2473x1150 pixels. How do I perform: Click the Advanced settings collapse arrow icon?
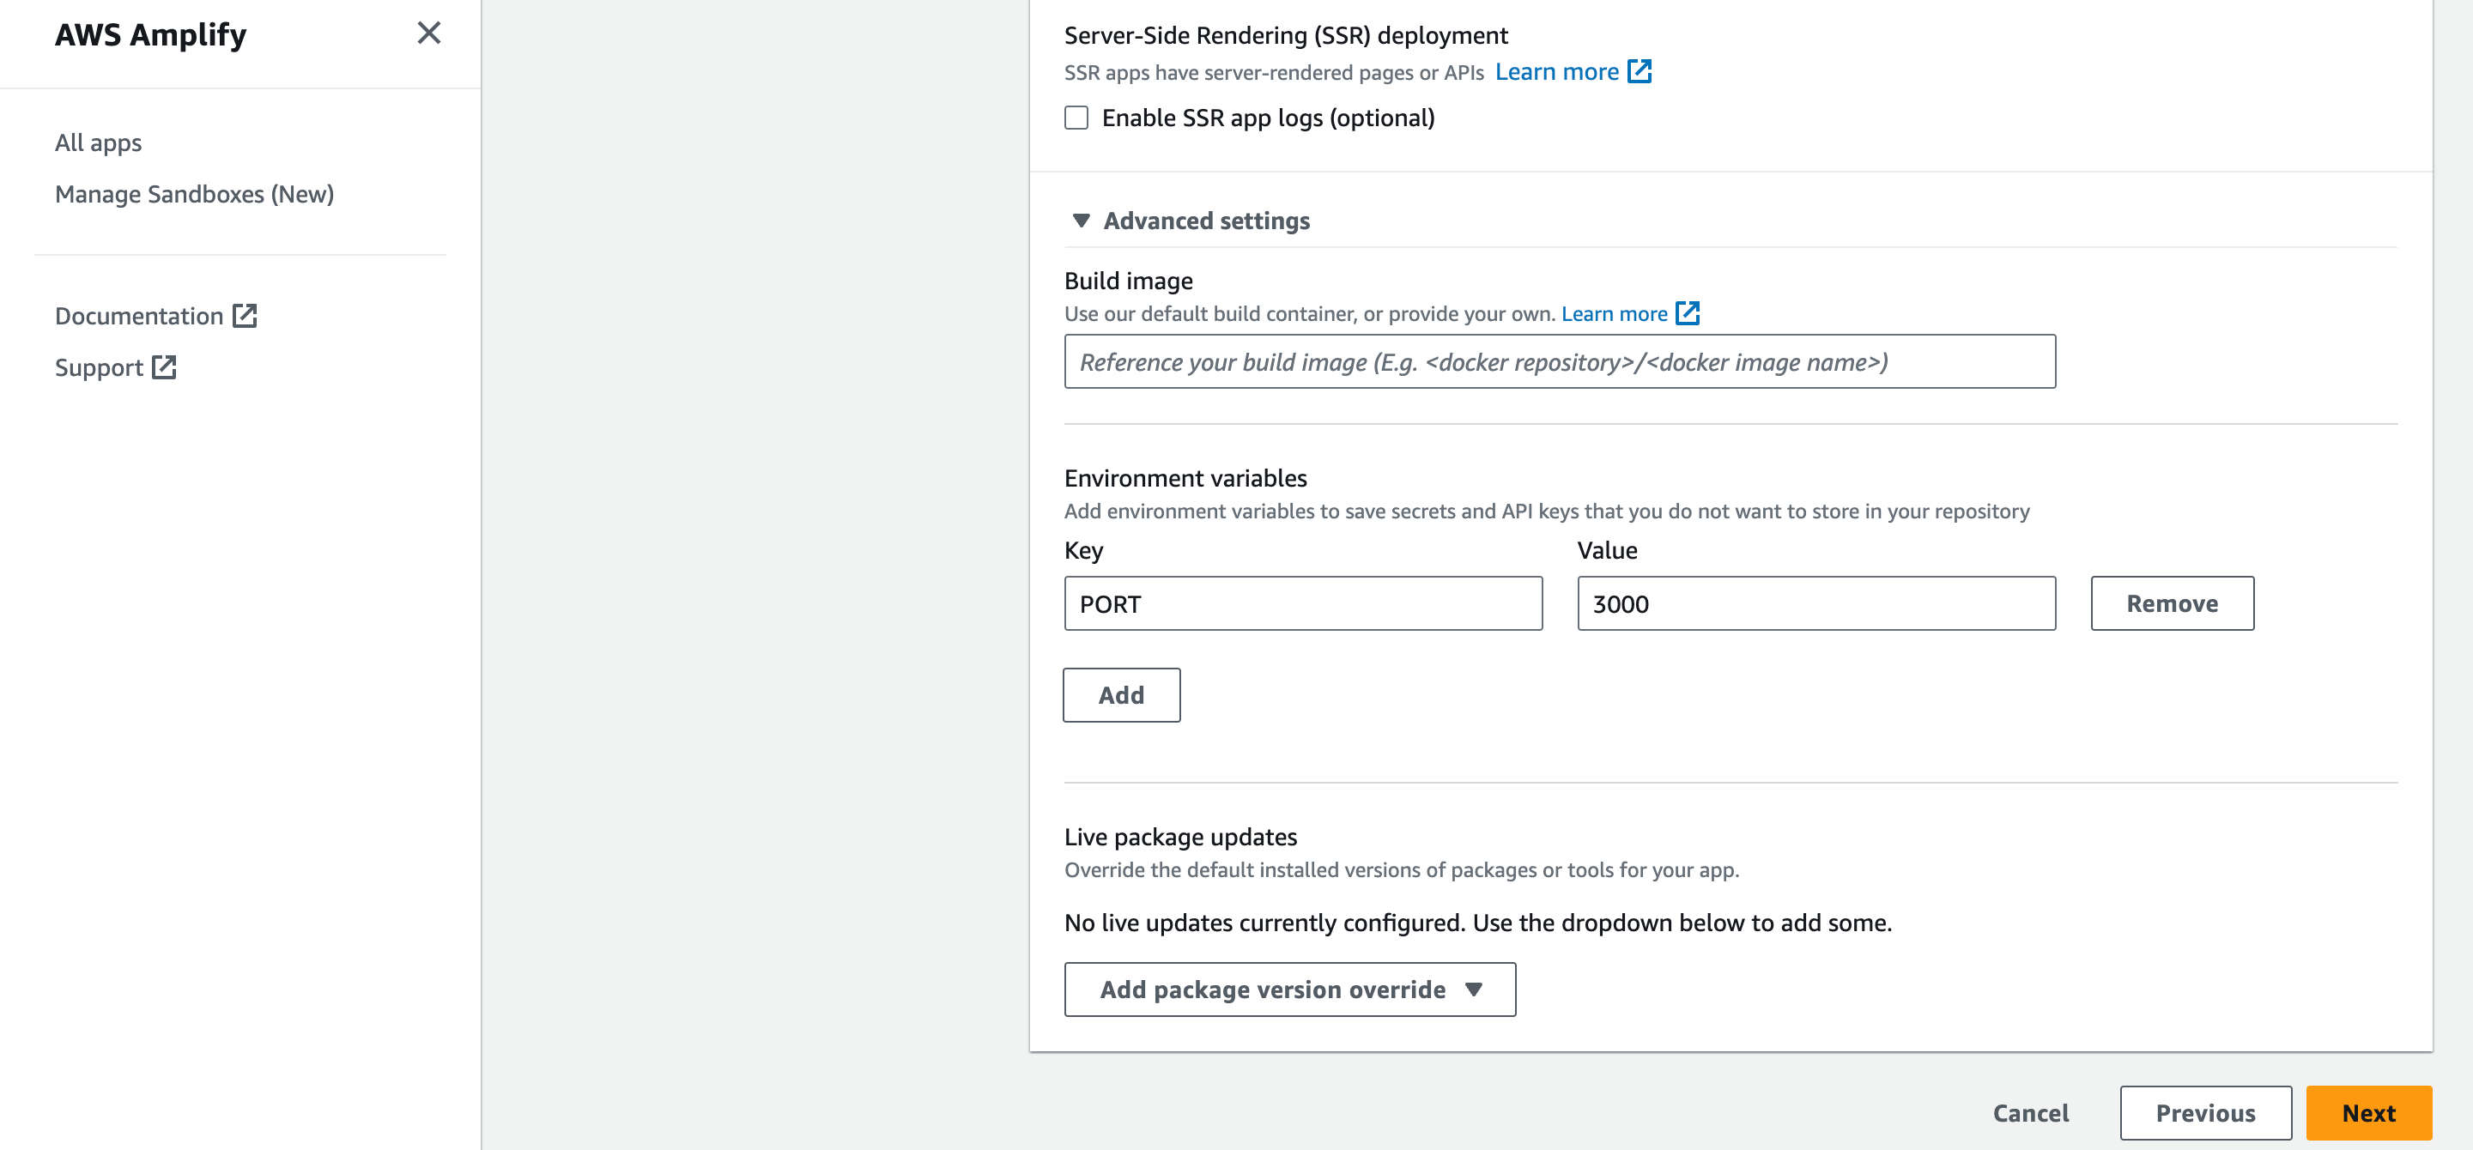[1079, 220]
